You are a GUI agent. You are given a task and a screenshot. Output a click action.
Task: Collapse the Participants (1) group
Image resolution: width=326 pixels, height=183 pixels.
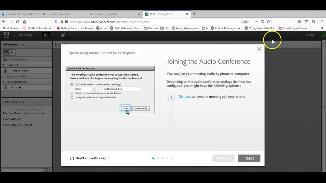(3, 82)
